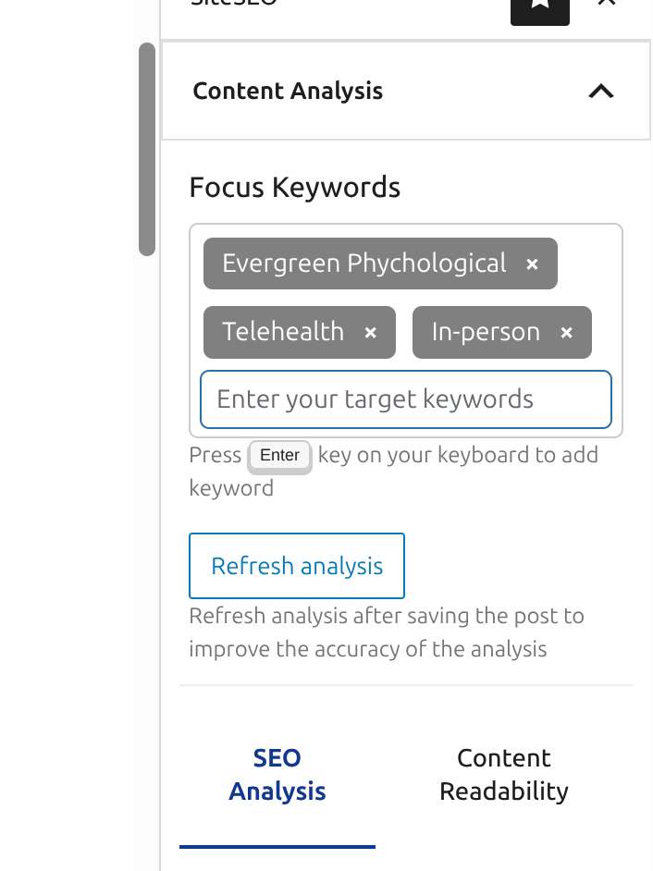Click the SiteSEO panel title
The image size is (653, 871).
233,4
